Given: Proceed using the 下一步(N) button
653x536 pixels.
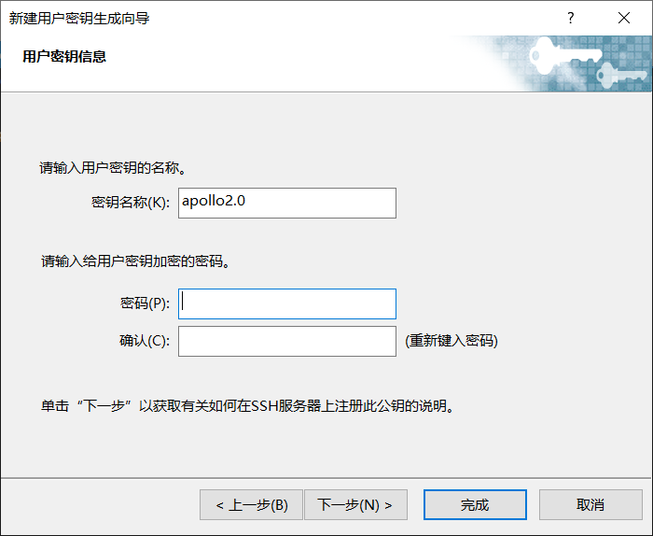Looking at the screenshot, I should (355, 505).
